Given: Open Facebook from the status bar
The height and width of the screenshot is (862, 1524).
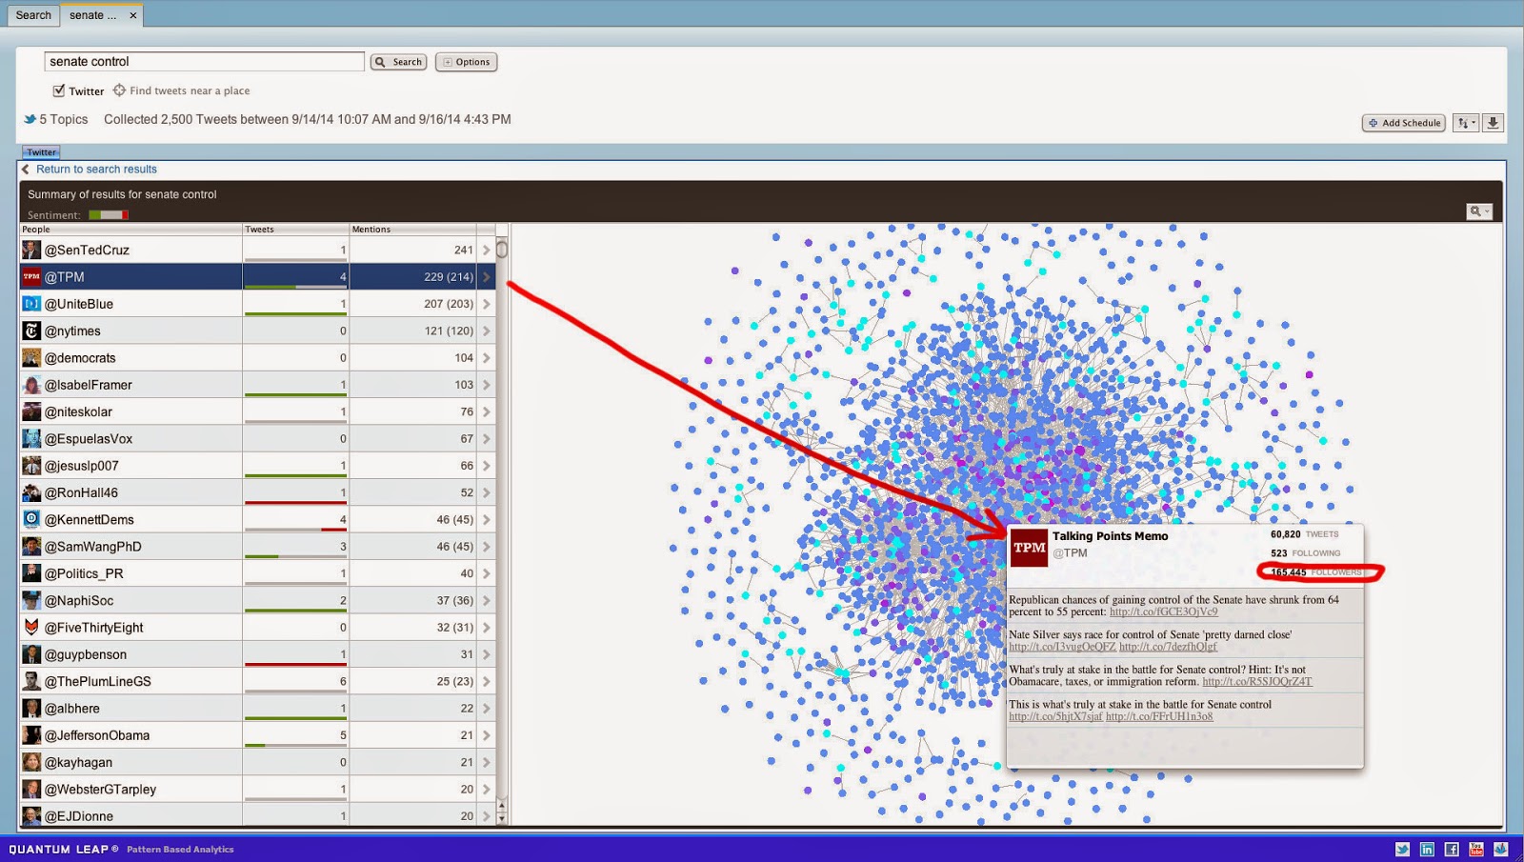Looking at the screenshot, I should [1453, 848].
